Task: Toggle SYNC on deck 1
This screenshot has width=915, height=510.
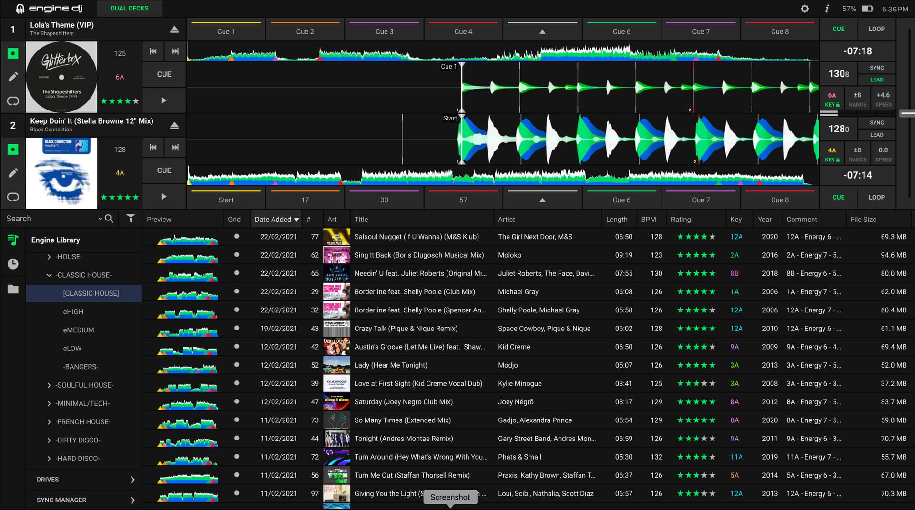Action: coord(876,68)
